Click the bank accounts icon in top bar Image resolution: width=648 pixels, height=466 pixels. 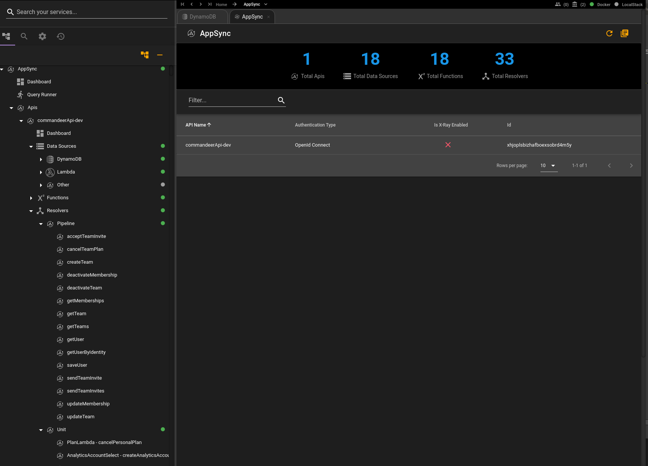coord(575,4)
